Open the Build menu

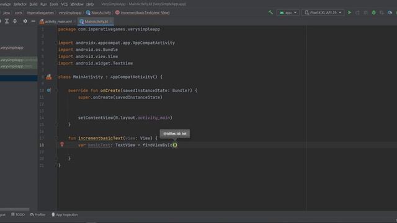(x=33, y=4)
